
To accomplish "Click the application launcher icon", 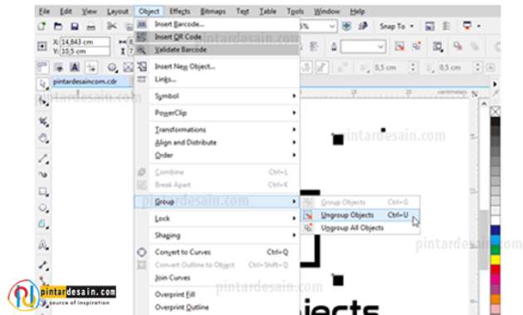I will pos(467,26).
